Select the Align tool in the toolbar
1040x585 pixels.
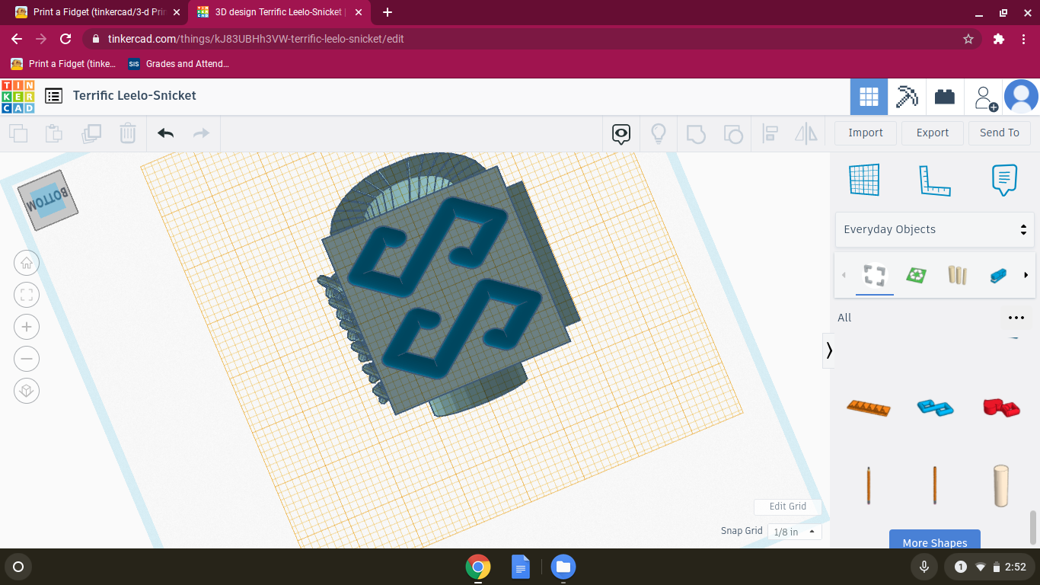pos(770,133)
